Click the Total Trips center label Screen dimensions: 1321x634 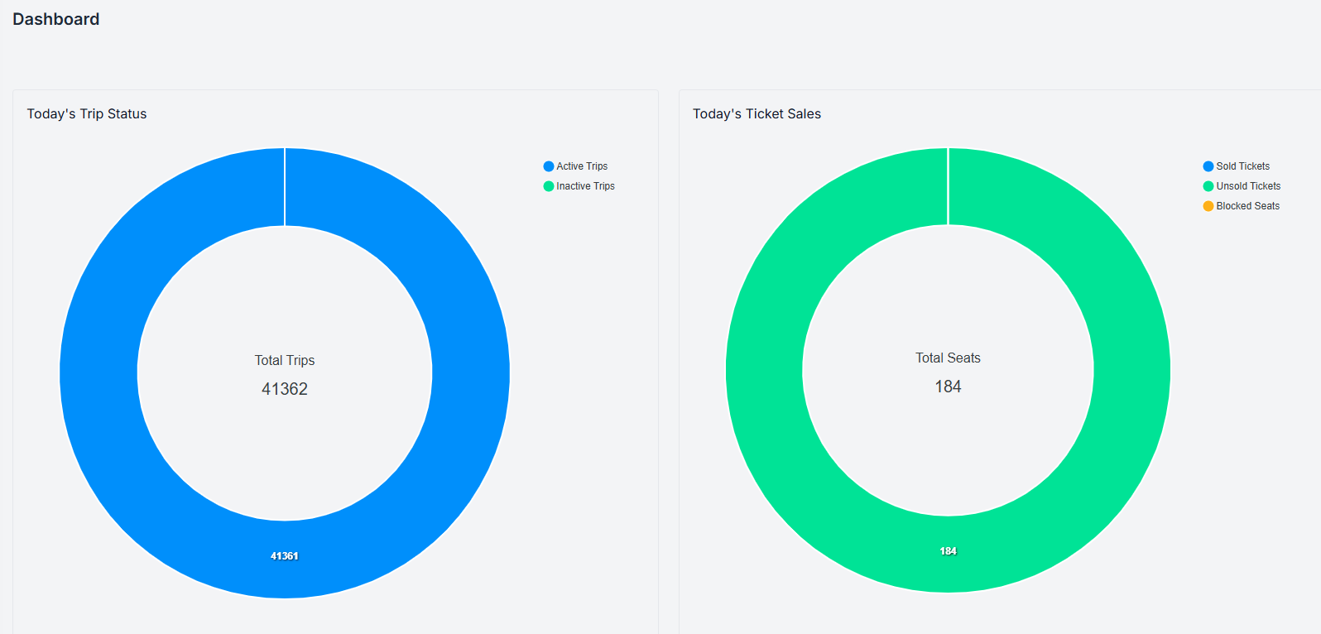tap(285, 361)
